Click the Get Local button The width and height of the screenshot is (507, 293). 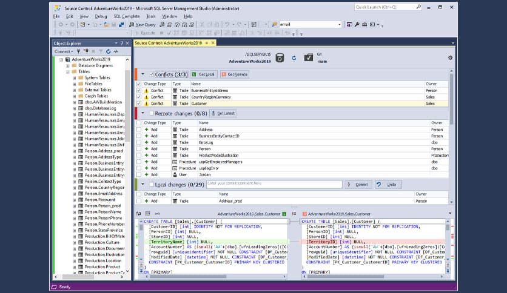click(204, 74)
